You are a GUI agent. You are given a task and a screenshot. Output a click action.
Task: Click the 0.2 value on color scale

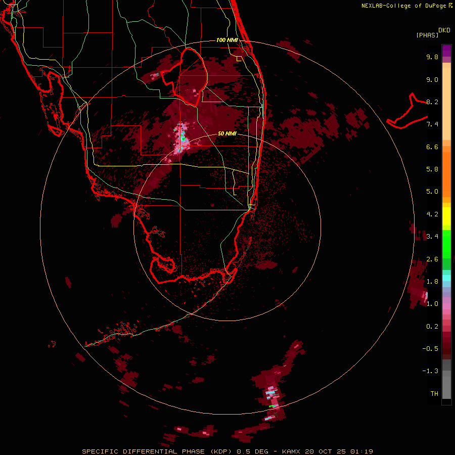[x=432, y=327]
